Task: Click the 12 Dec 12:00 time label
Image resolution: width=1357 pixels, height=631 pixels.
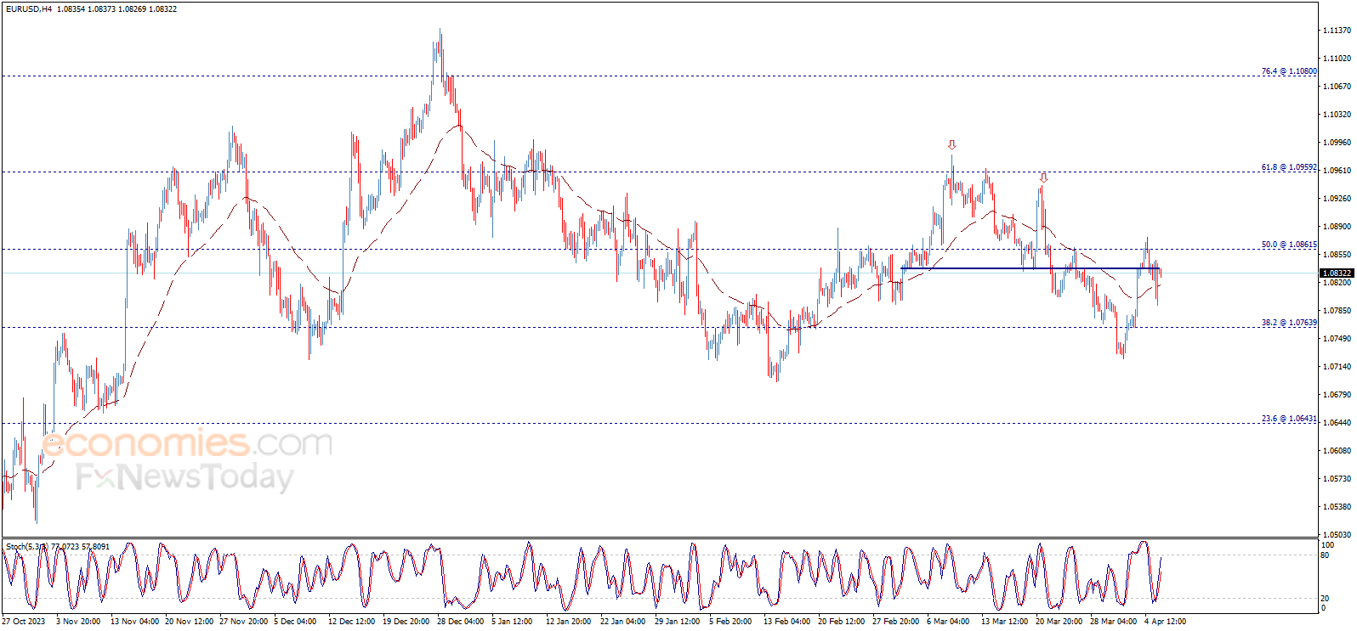Action: [352, 622]
